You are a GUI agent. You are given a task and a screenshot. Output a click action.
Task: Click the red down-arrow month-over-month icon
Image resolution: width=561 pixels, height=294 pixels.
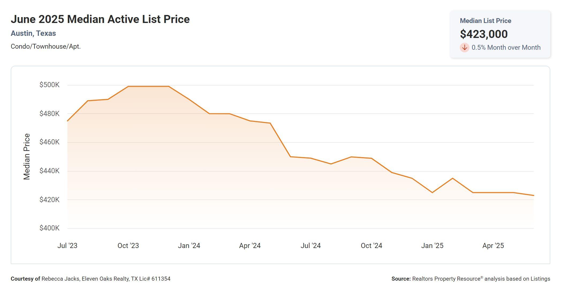pyautogui.click(x=464, y=48)
